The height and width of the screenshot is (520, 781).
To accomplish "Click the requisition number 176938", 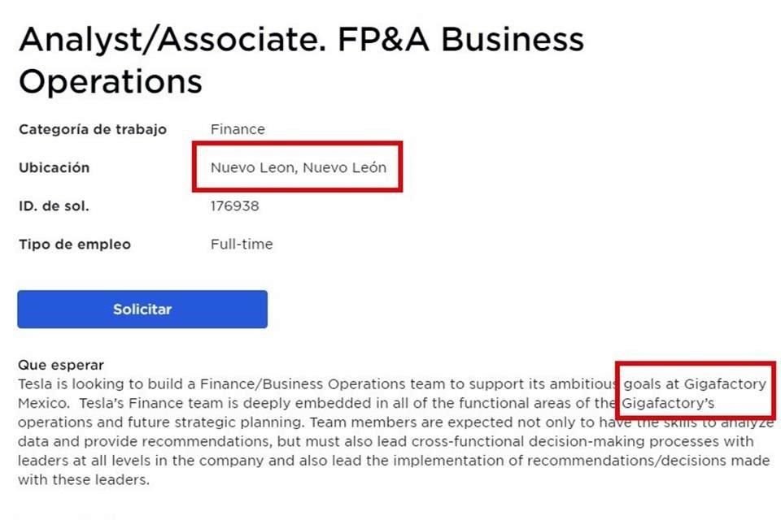I will tap(234, 206).
